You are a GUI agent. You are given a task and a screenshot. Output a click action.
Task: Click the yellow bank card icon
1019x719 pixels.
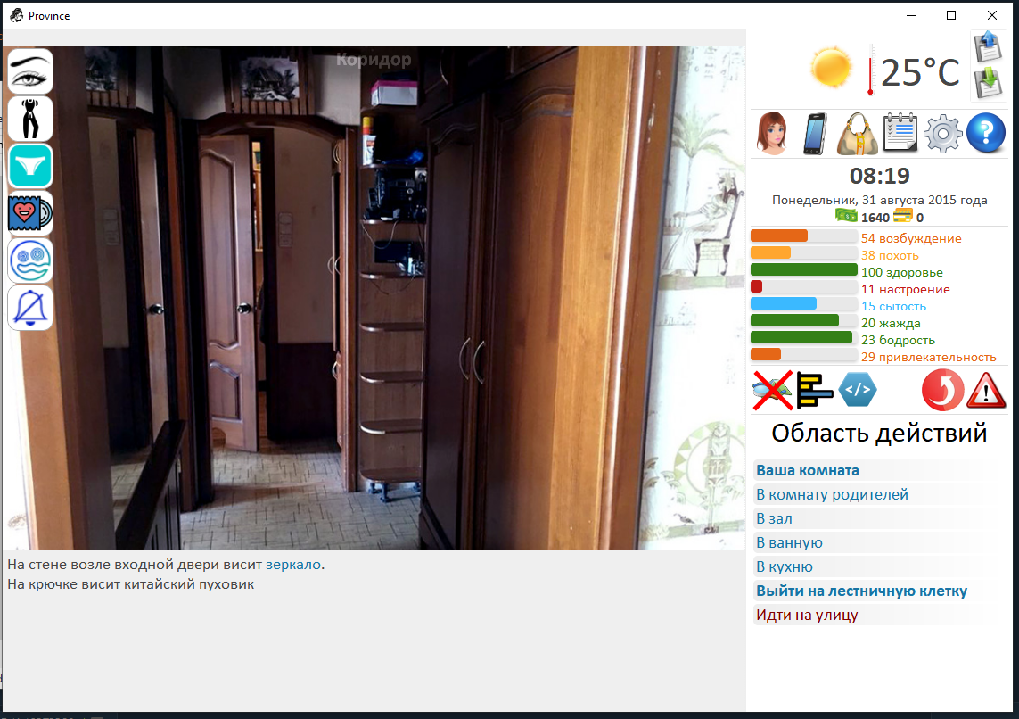tap(903, 215)
